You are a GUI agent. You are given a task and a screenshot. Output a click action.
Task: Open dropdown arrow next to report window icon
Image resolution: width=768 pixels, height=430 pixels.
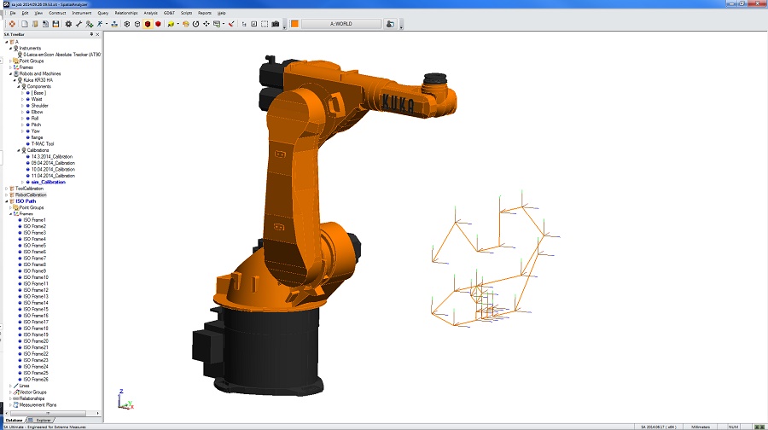coord(224,24)
